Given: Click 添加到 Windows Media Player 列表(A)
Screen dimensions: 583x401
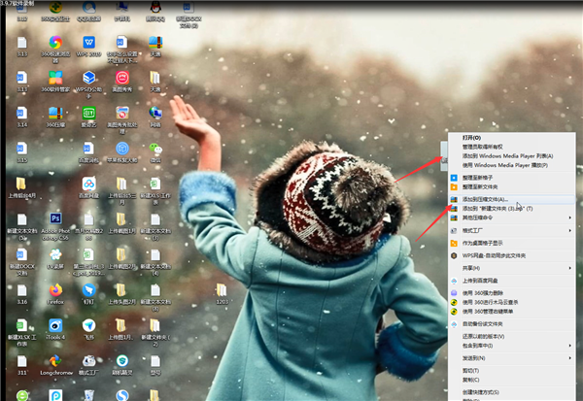Looking at the screenshot, I should coord(512,156).
